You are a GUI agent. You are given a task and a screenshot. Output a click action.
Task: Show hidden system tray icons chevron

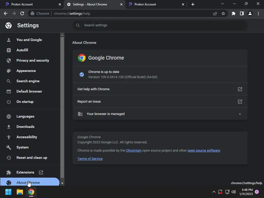tap(214, 192)
